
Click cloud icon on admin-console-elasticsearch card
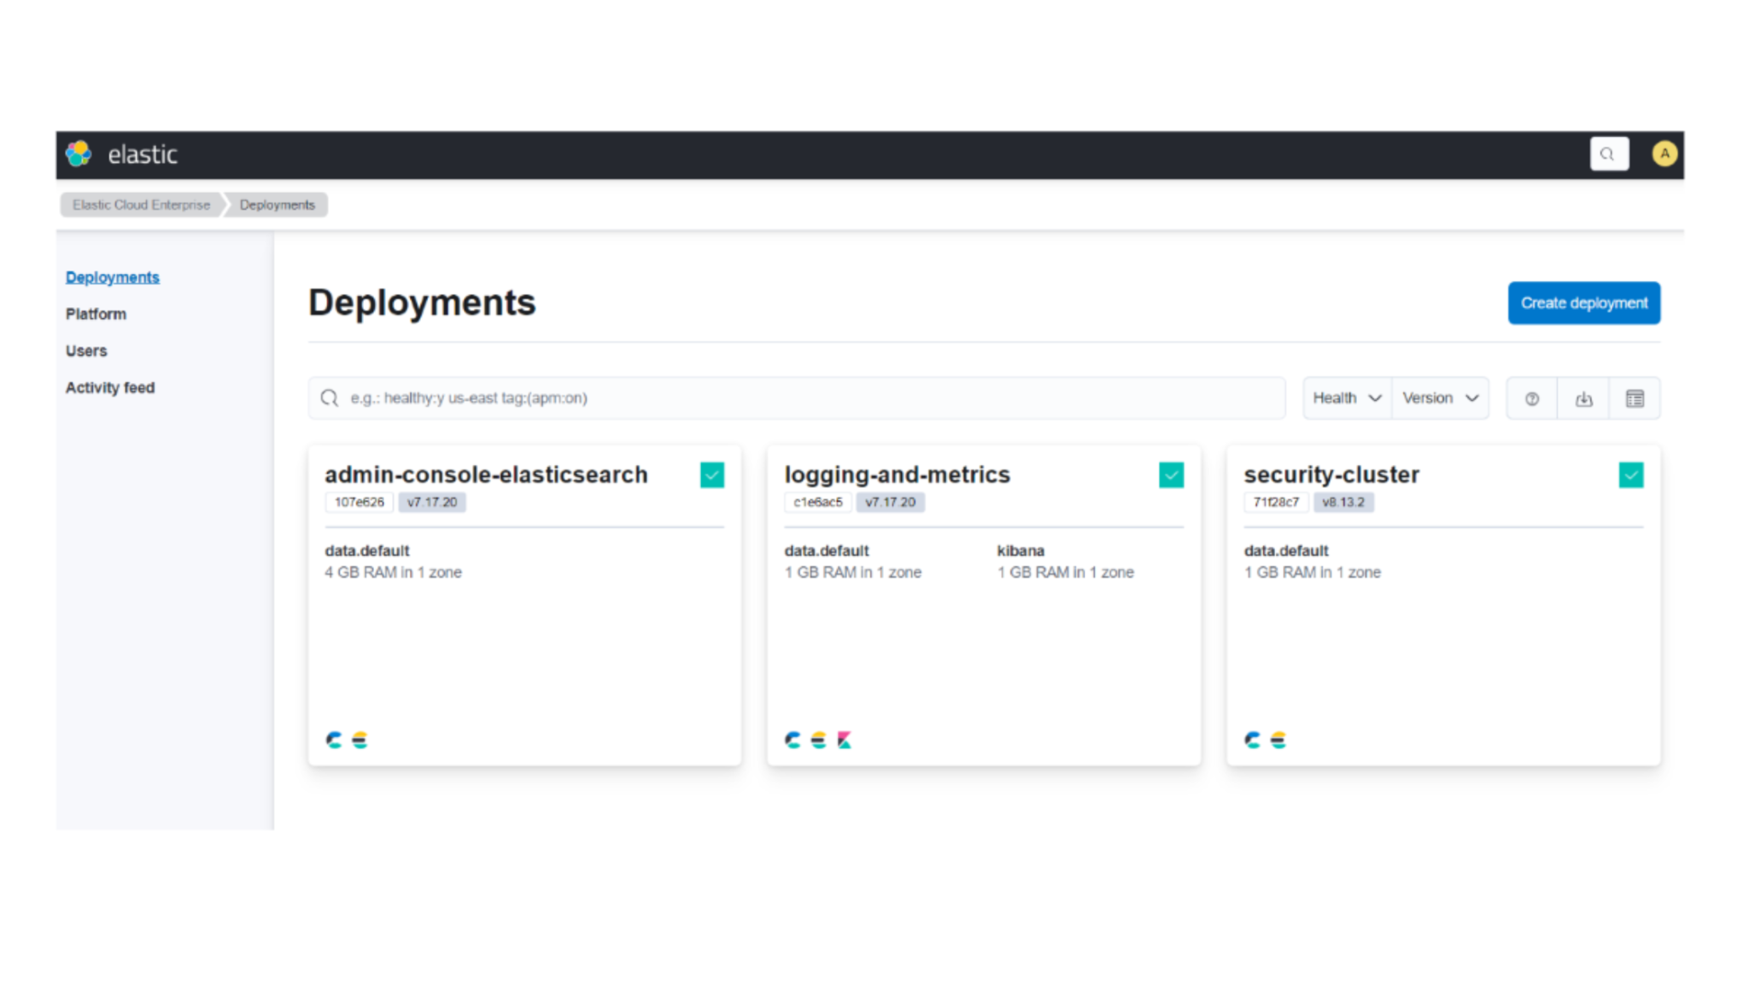click(334, 740)
